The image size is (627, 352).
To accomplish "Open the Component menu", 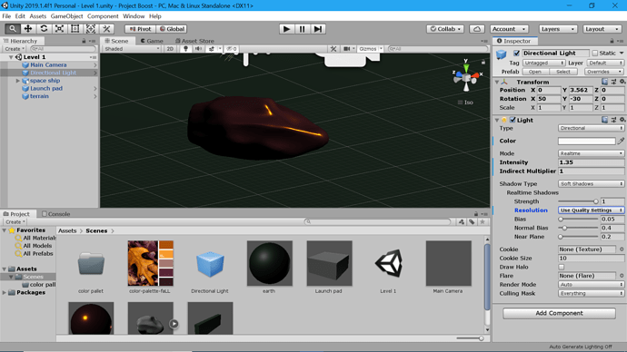I will click(103, 16).
